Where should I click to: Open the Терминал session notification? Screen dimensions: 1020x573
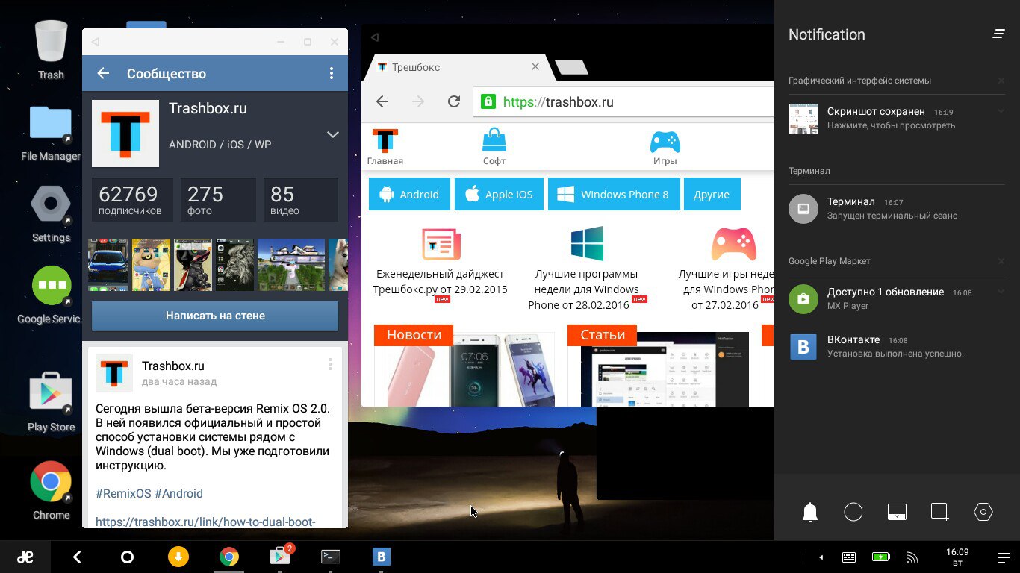coord(897,208)
